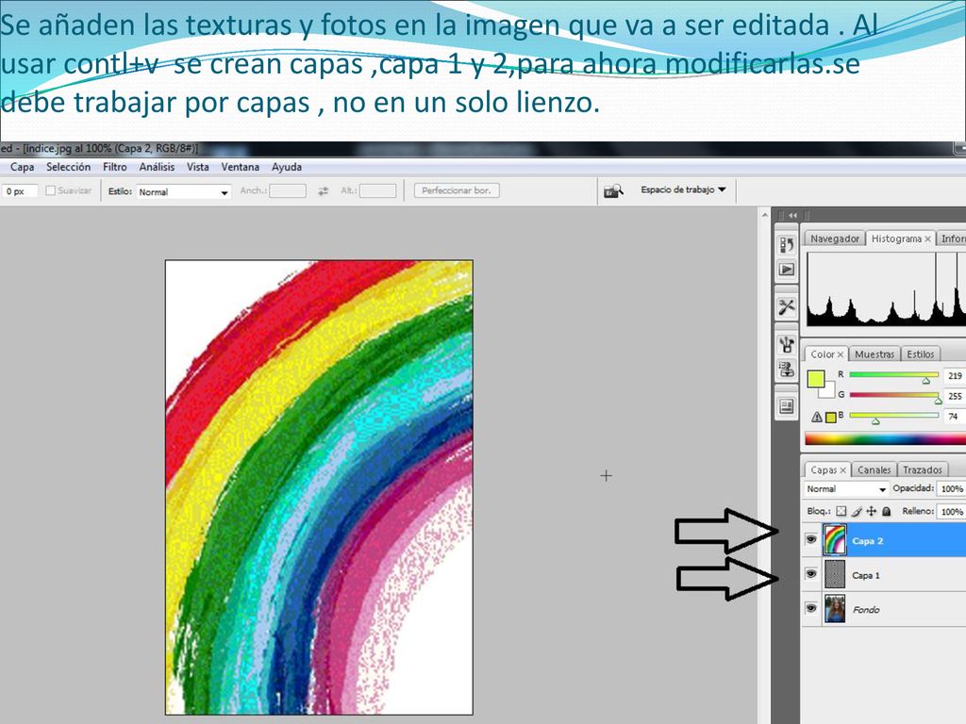This screenshot has width=966, height=724.
Task: Click the gamut-safe color swatch beside warning
Action: click(x=830, y=418)
